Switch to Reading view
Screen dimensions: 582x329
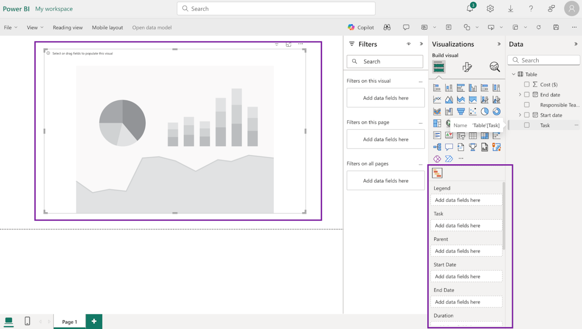[68, 27]
